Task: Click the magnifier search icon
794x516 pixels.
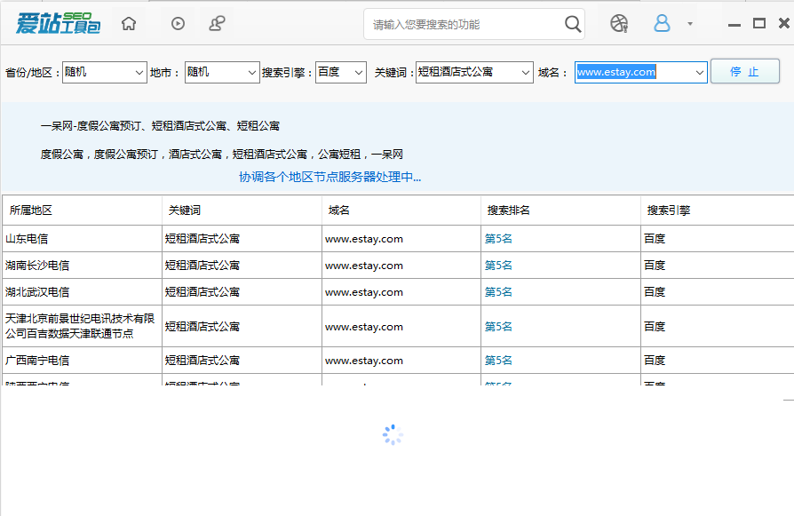Action: click(573, 24)
